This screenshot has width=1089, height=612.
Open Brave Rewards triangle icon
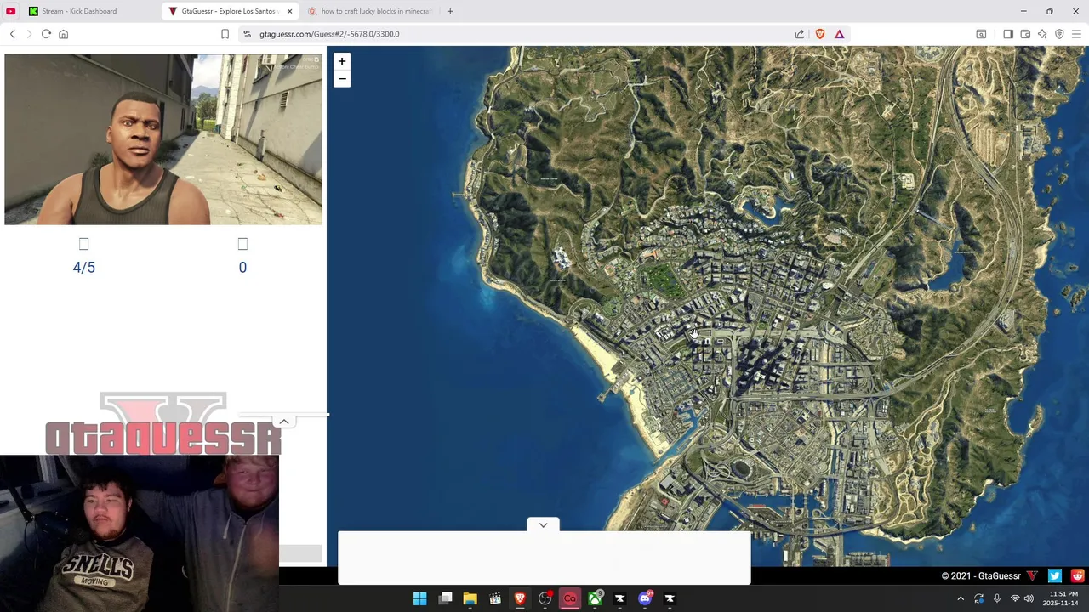coord(839,34)
